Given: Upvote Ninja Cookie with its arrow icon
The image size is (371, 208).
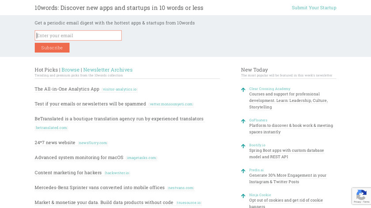Looking at the screenshot, I should [243, 196].
